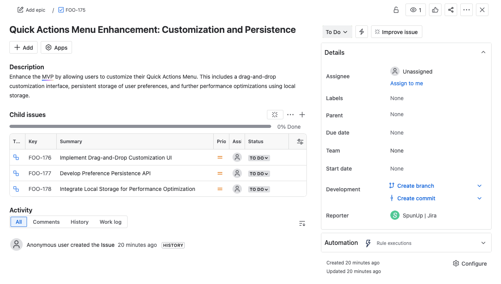Open the share issue icon
The height and width of the screenshot is (284, 501).
(x=451, y=10)
